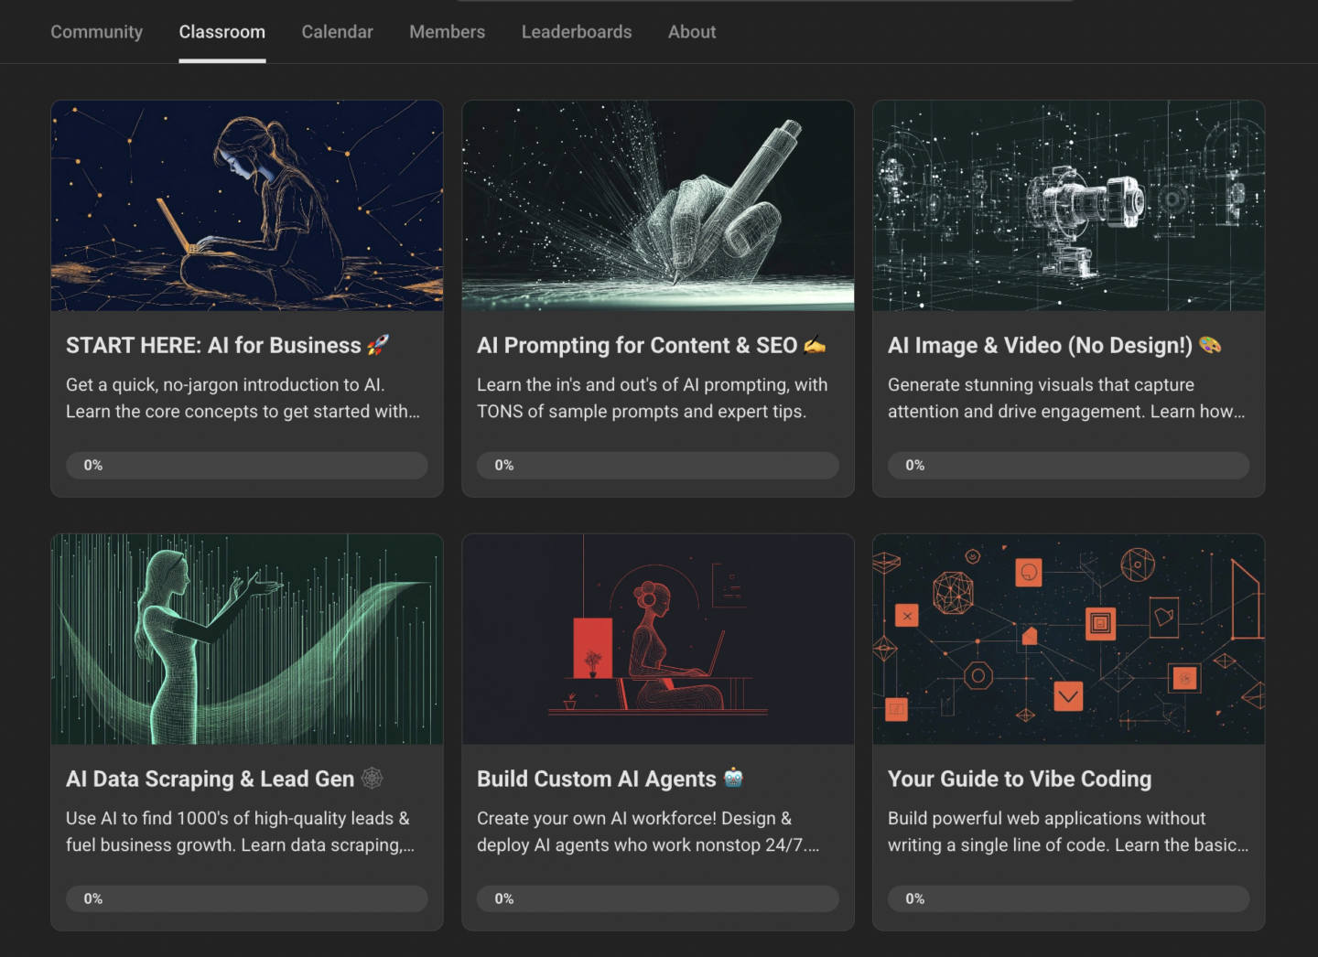Click the woman with laptop constellation thumbnail

click(247, 206)
